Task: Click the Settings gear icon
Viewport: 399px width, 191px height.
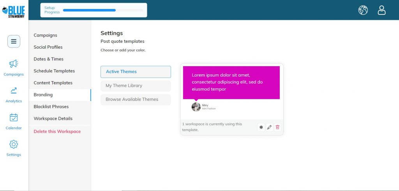Action: (x=14, y=144)
